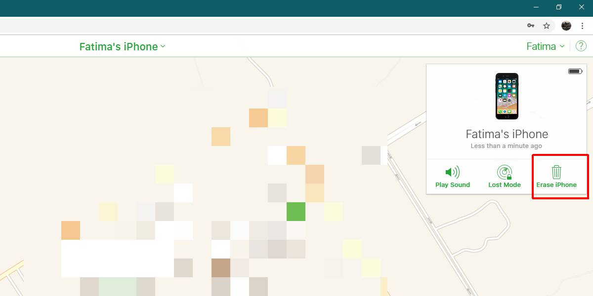Viewport: 593px width, 296px height.
Task: Click the "Fatima's iPhone" title in the device panel
Action: click(x=507, y=134)
